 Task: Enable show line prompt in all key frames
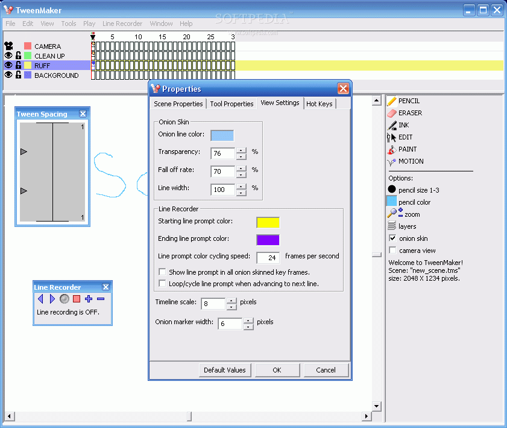162,272
